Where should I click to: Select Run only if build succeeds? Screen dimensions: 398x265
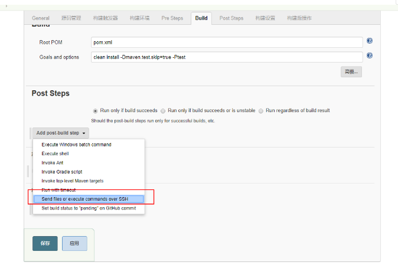coord(95,111)
